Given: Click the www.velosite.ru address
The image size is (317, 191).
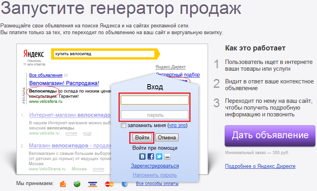Looking at the screenshot, I should 44,133.
